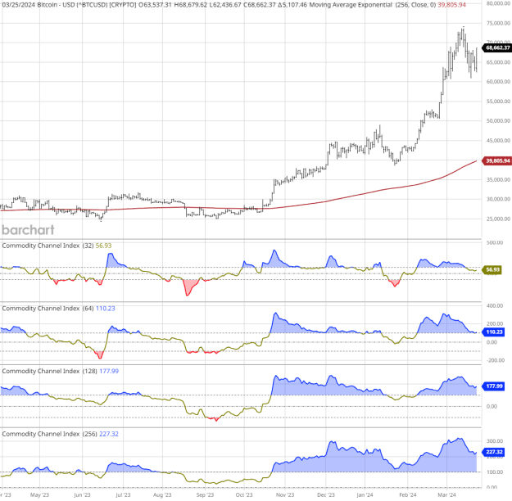Click the 45,000.00 price axis label
This screenshot has height=501, width=512.
click(498, 141)
